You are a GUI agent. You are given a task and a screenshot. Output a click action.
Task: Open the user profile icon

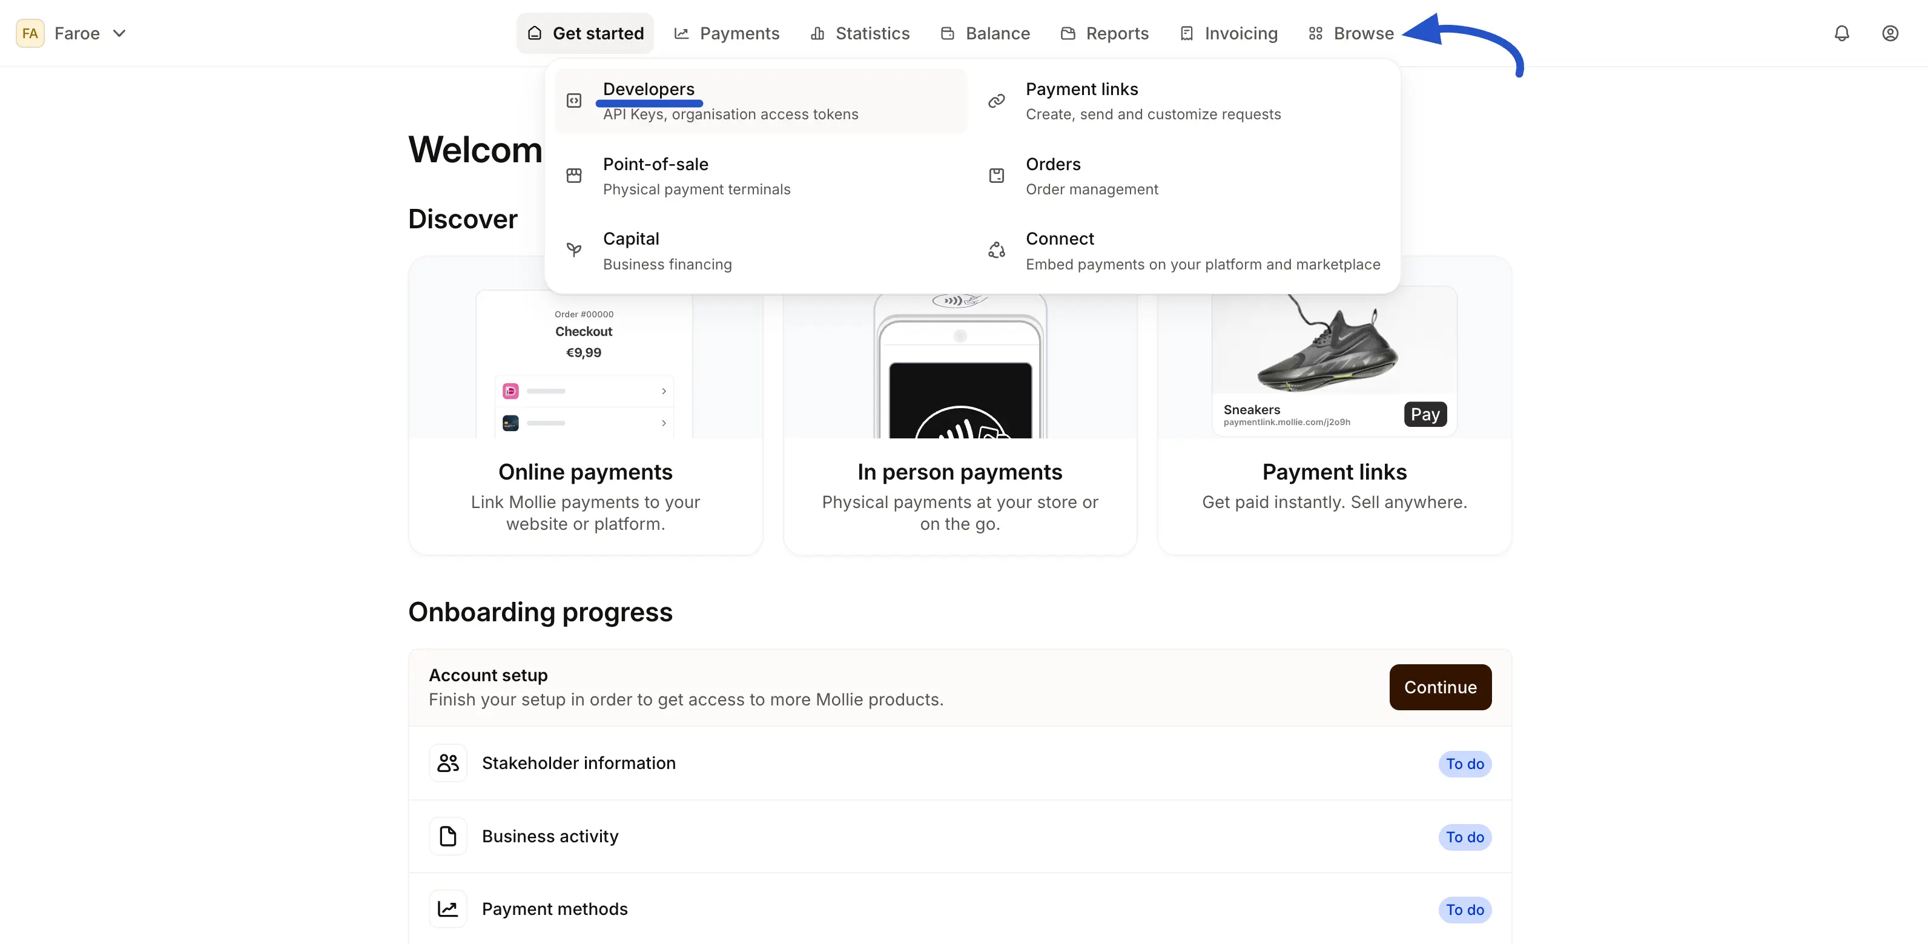(1890, 33)
